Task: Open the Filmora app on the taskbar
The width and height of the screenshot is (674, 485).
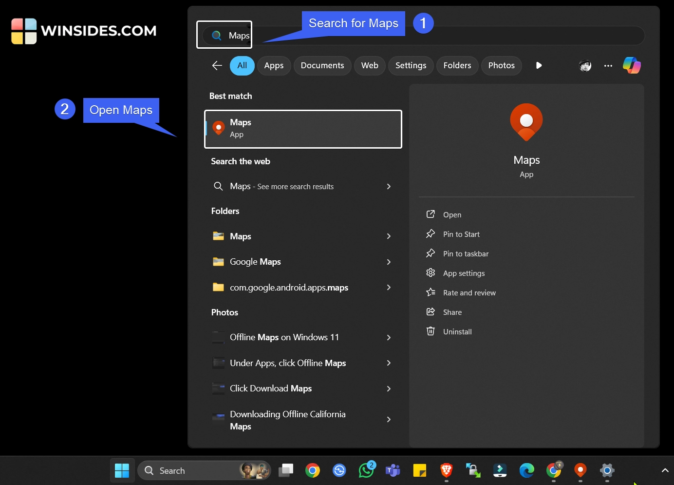Action: coord(500,470)
